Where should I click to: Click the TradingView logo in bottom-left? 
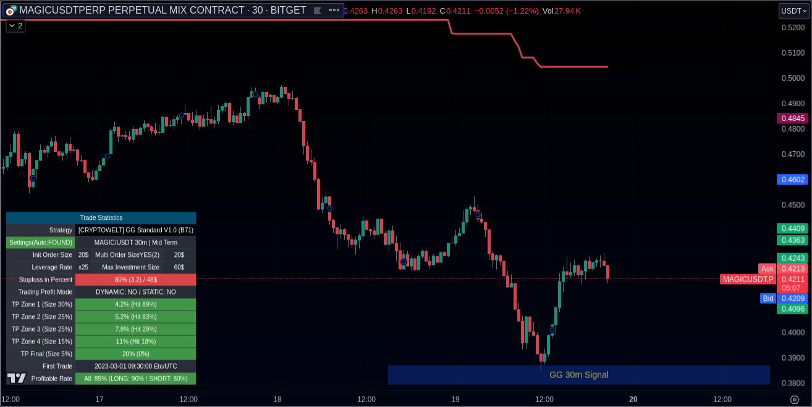click(17, 378)
